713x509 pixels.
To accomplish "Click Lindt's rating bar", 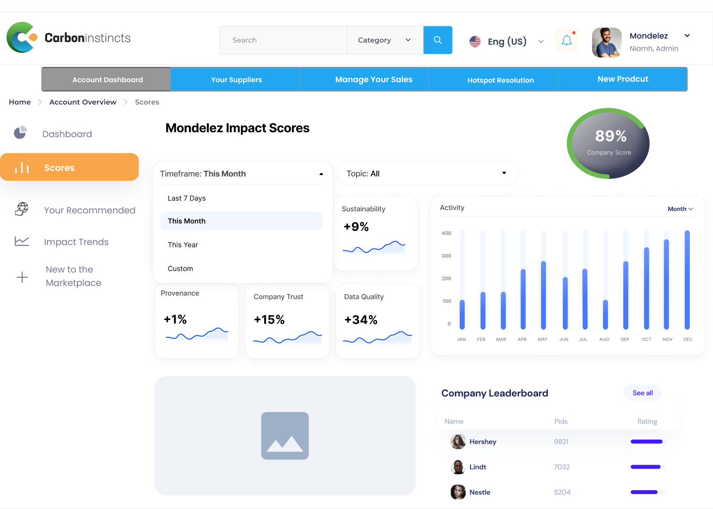I will [648, 467].
